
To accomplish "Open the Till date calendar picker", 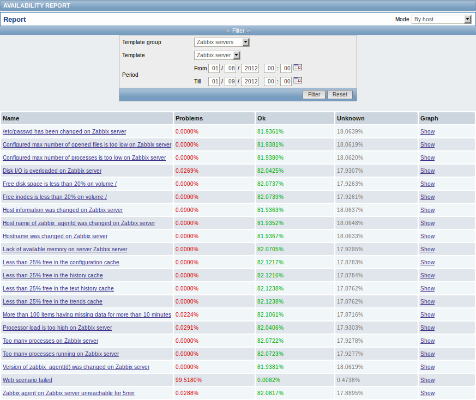I will pyautogui.click(x=298, y=81).
